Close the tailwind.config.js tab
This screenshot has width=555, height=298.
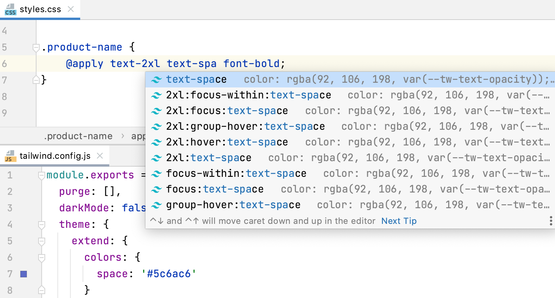tap(100, 155)
